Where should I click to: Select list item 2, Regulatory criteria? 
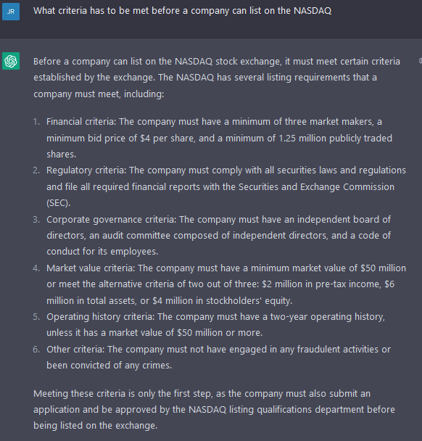[219, 186]
